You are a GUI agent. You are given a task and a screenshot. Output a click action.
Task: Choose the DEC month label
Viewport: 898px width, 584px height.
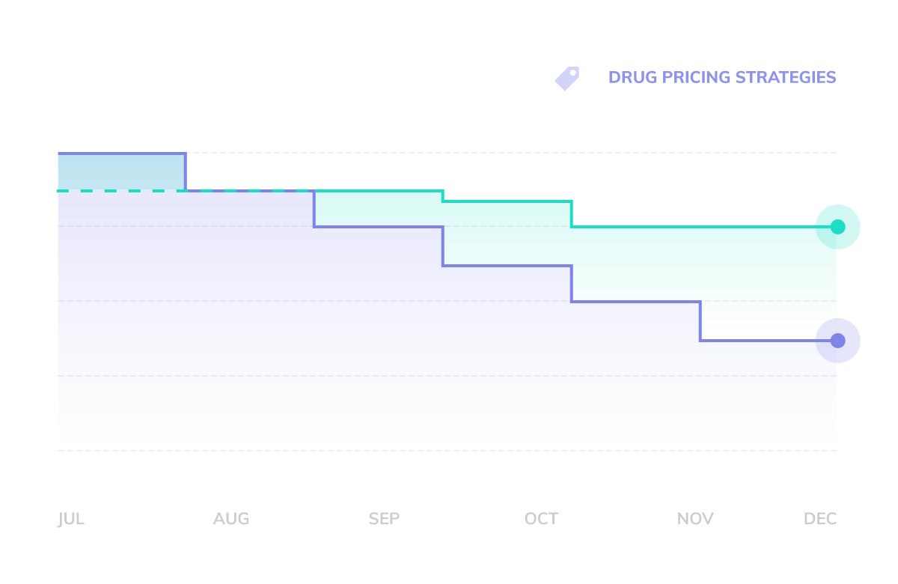click(x=820, y=519)
